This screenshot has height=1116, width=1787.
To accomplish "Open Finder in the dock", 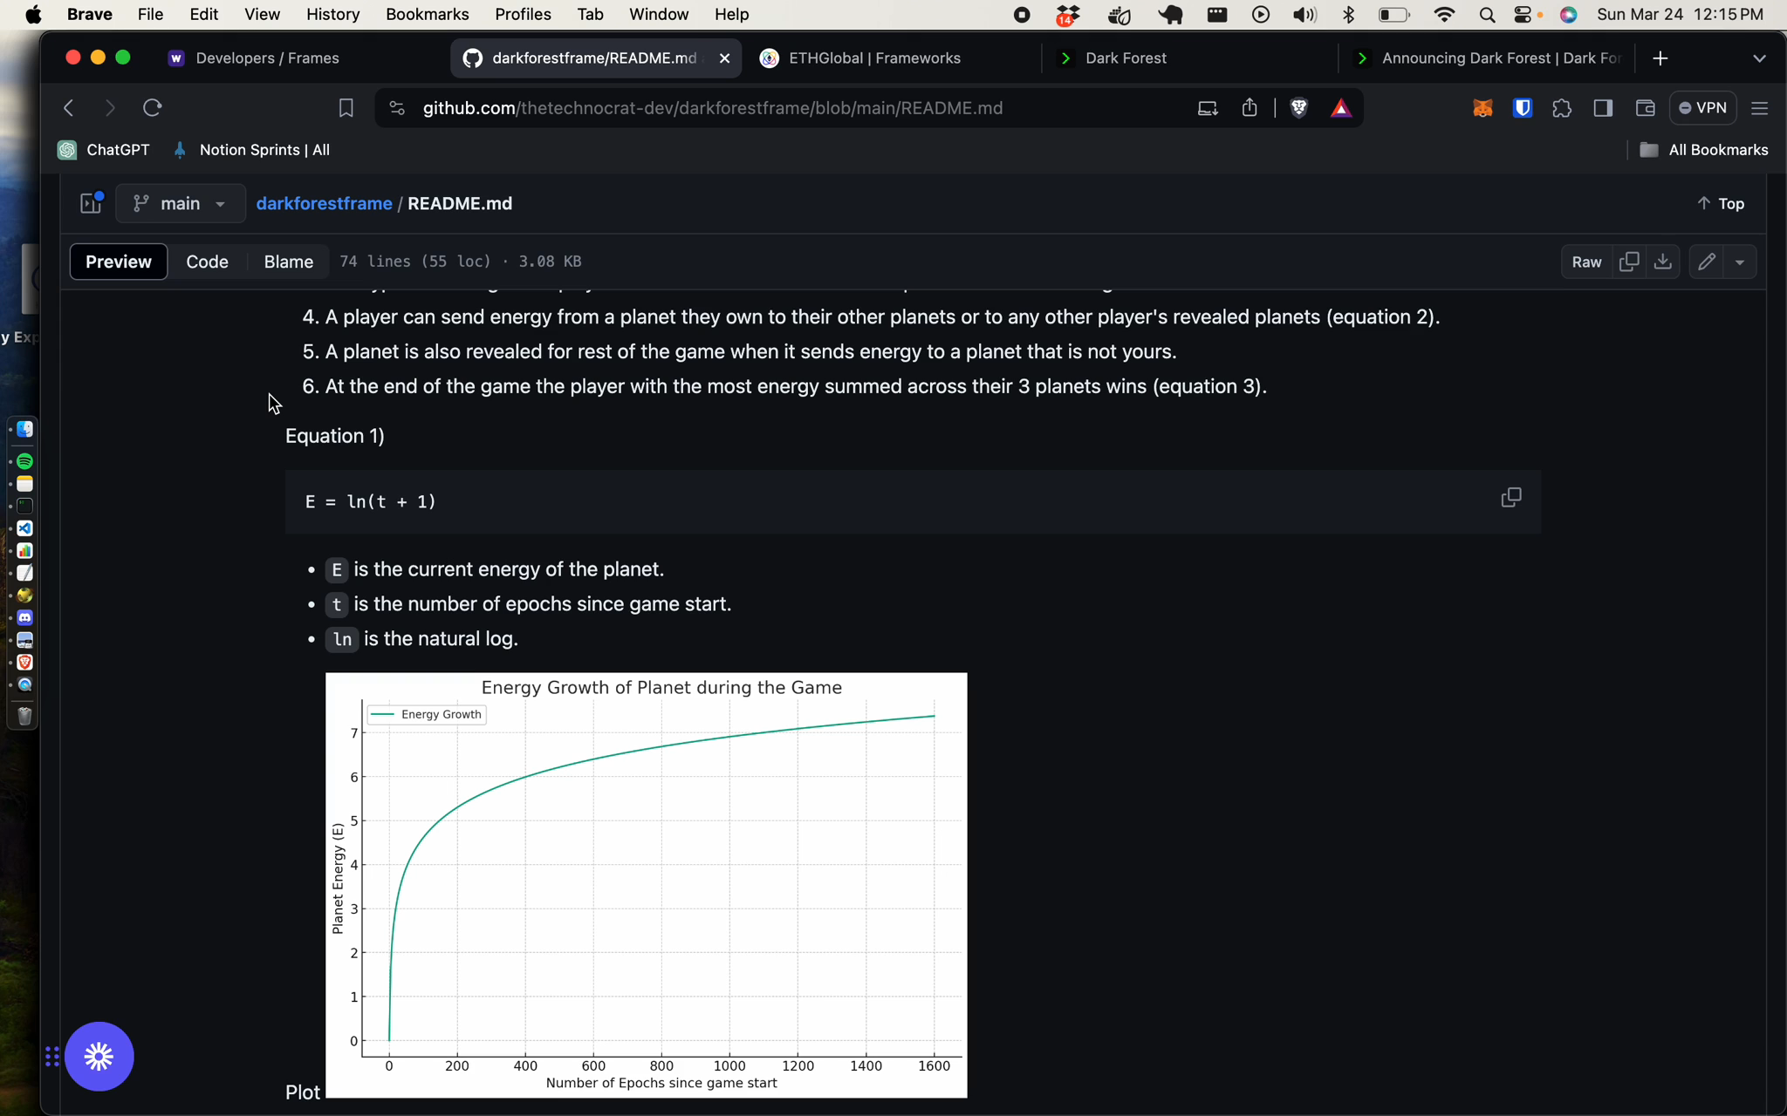I will click(24, 429).
